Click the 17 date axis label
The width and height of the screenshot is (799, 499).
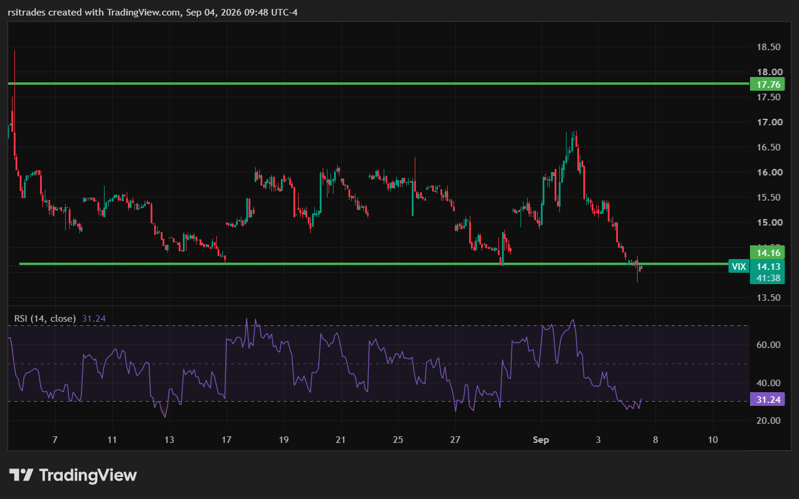point(226,441)
